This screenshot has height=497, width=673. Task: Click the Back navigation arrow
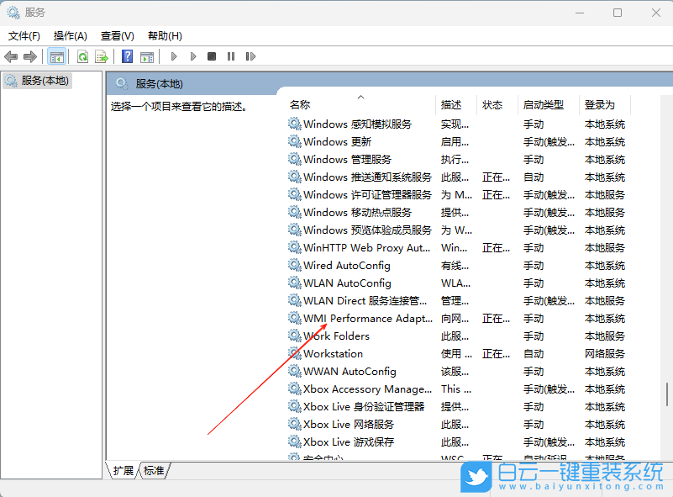10,56
